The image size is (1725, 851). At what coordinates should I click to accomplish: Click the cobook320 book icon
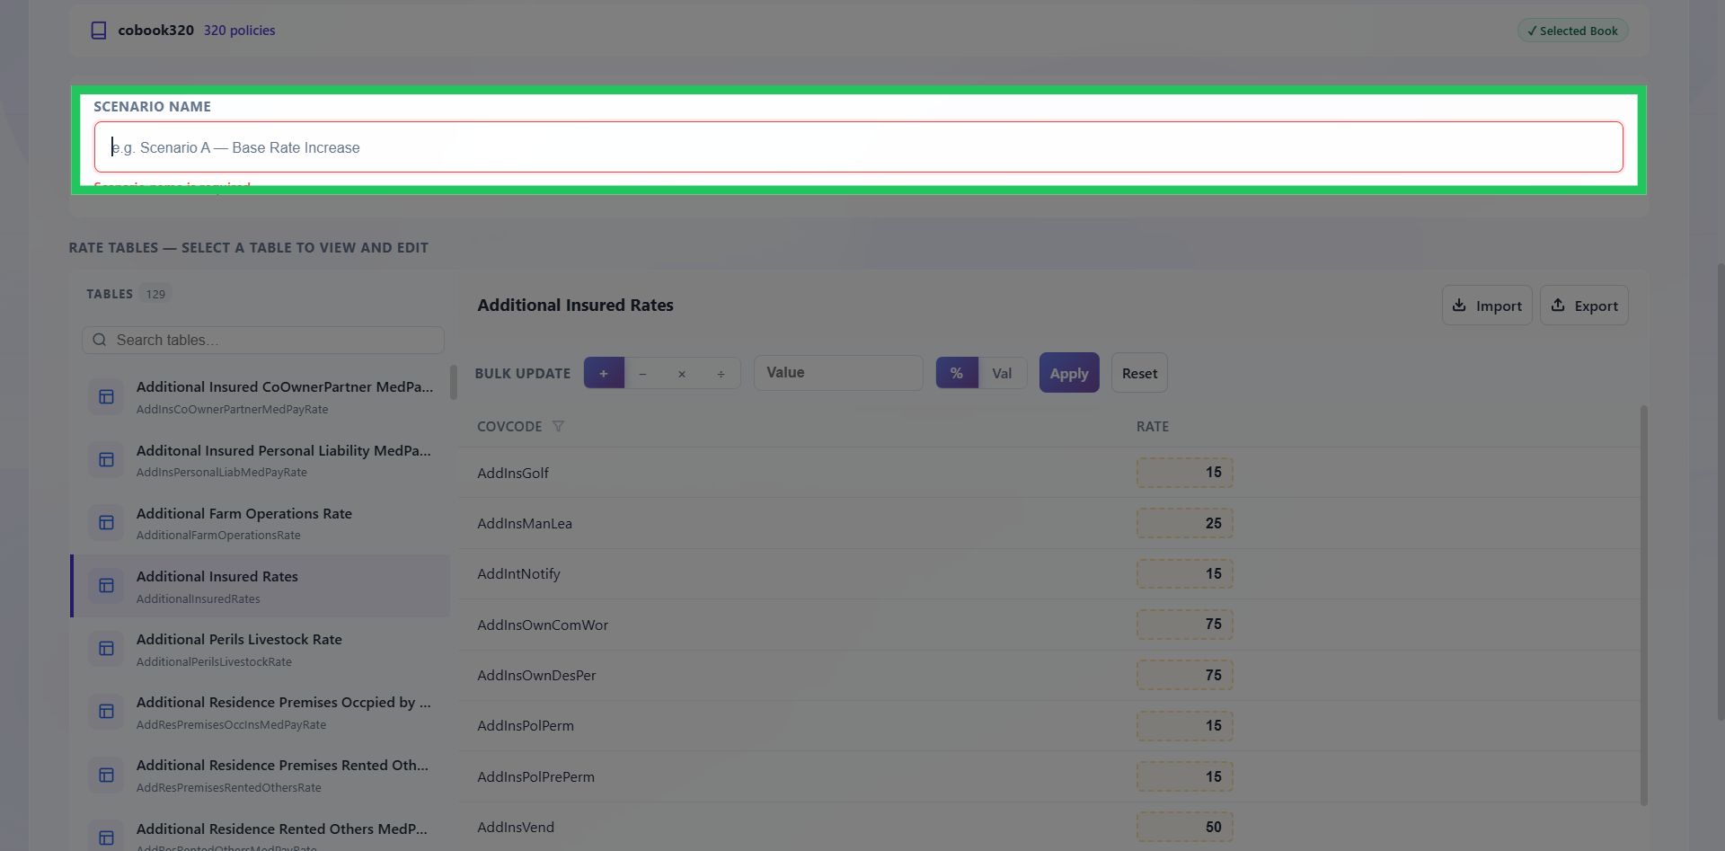point(99,31)
